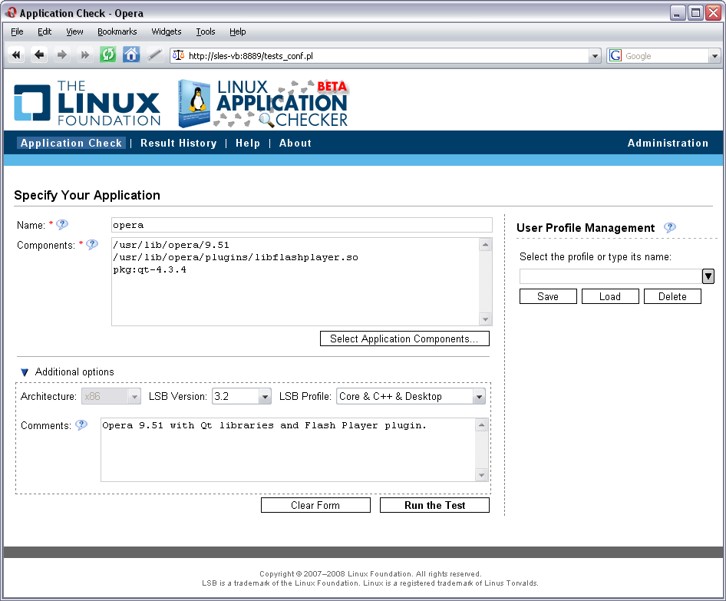Viewport: 726px width, 601px height.
Task: Delete the selected user profile
Action: click(672, 296)
